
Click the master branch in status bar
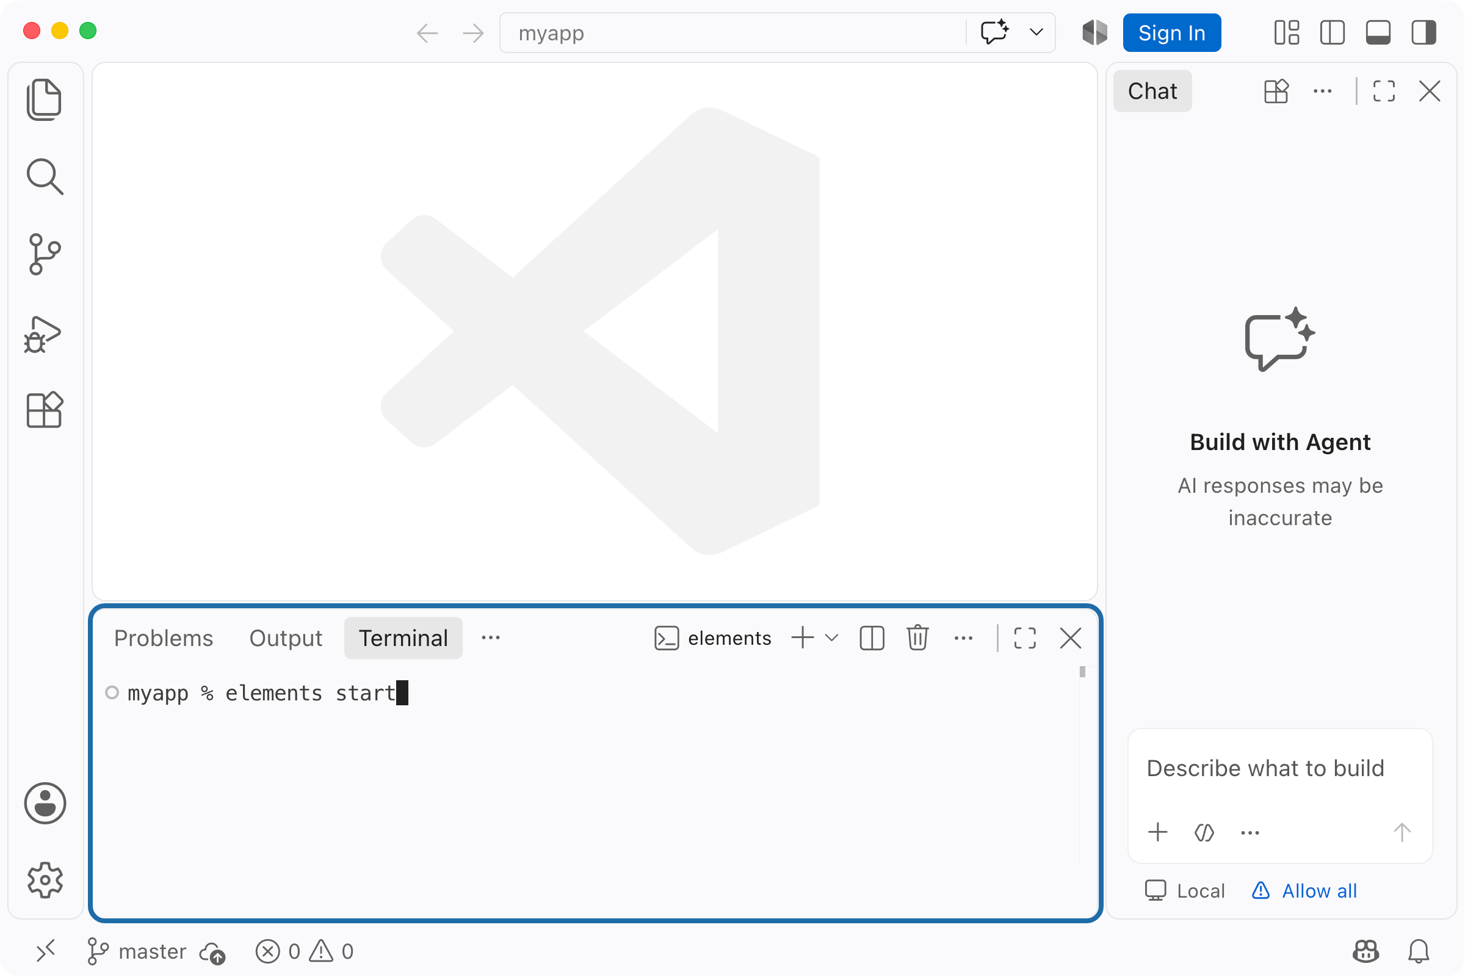point(136,951)
